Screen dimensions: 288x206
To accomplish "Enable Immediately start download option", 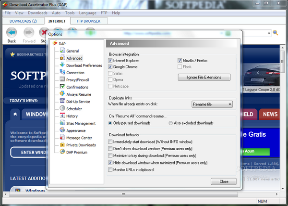I will [x=110, y=142].
